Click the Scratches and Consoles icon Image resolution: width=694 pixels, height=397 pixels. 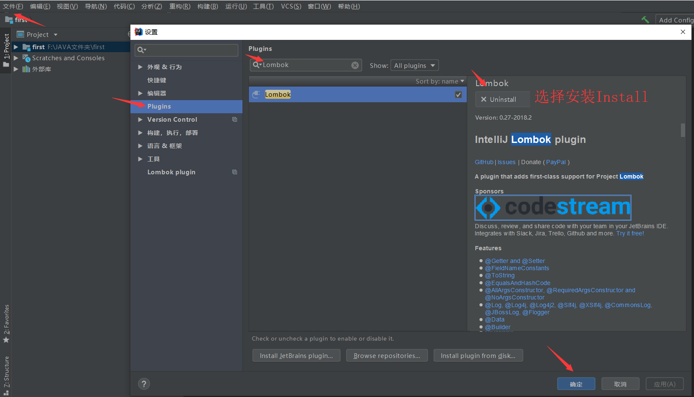(x=26, y=58)
